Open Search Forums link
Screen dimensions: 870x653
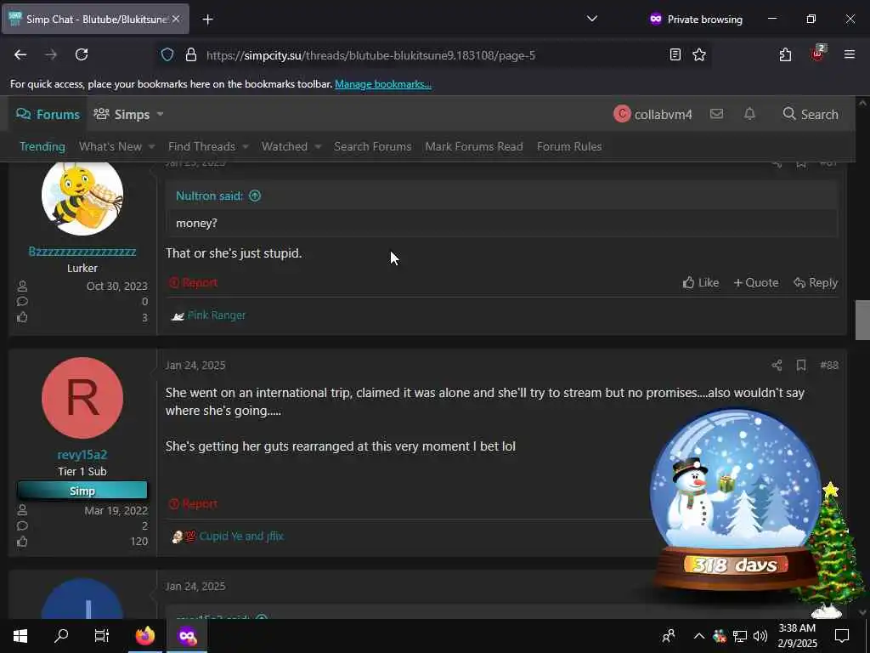(x=372, y=146)
